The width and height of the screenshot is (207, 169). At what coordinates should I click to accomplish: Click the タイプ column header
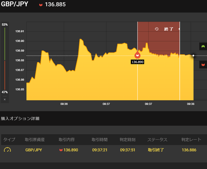click(x=9, y=140)
